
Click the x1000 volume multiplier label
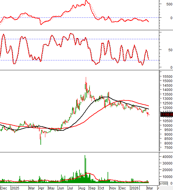click(164, 184)
